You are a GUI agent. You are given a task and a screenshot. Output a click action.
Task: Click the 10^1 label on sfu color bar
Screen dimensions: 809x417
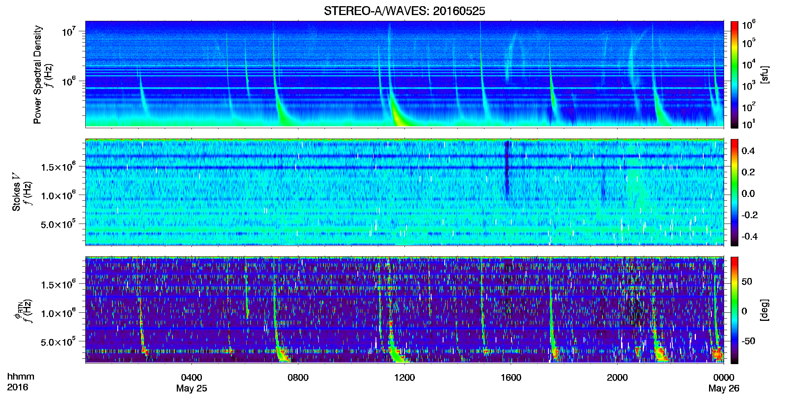point(748,124)
